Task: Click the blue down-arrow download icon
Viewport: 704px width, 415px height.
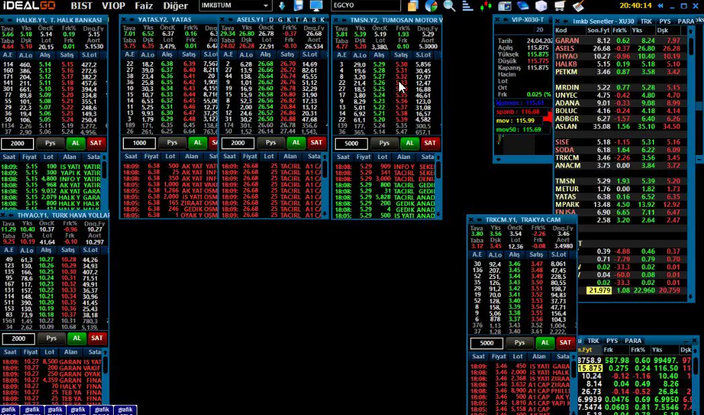Action: click(x=282, y=6)
